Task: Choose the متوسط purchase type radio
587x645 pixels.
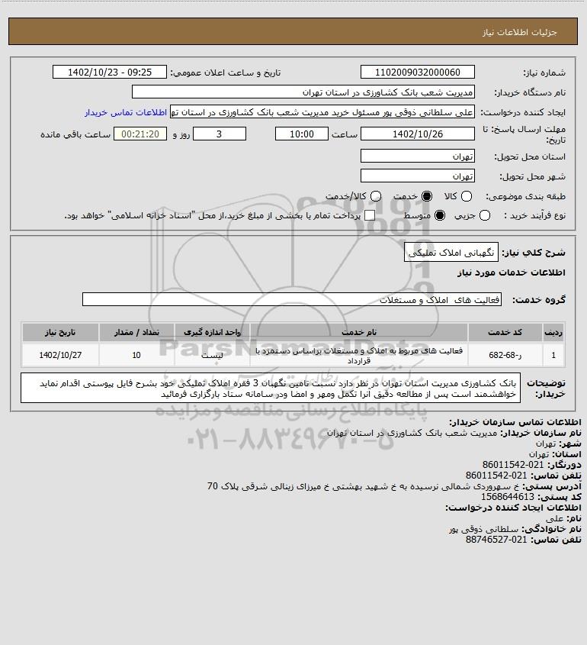Action: pos(440,215)
